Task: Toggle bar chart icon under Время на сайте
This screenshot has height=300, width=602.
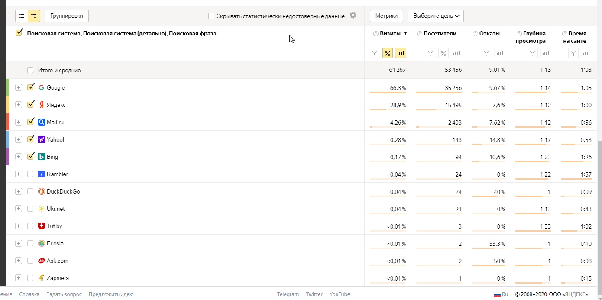Action: [x=586, y=53]
